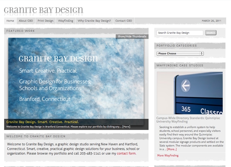Click the Welcome to Granite Bay Design heading
Screen dimensions: 231x167
pyautogui.click(x=36, y=136)
